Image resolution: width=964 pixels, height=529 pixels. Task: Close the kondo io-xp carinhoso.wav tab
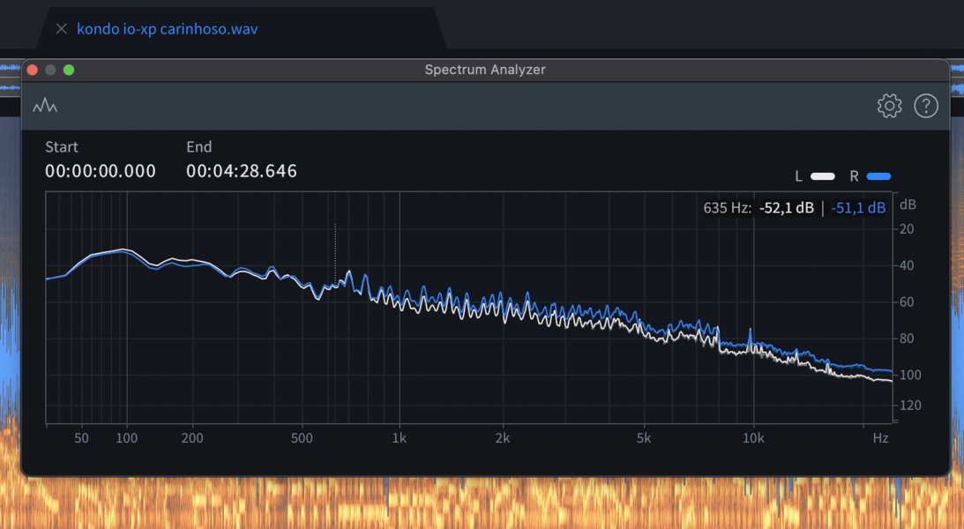61,29
